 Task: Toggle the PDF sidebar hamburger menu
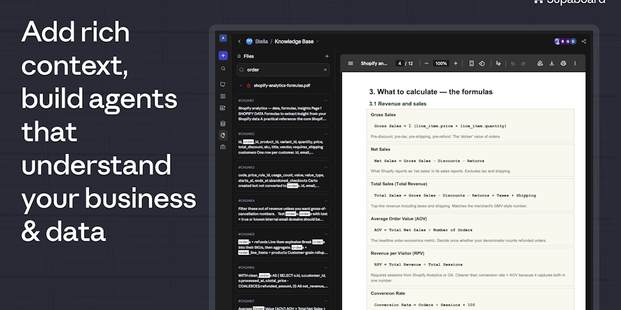[x=351, y=63]
